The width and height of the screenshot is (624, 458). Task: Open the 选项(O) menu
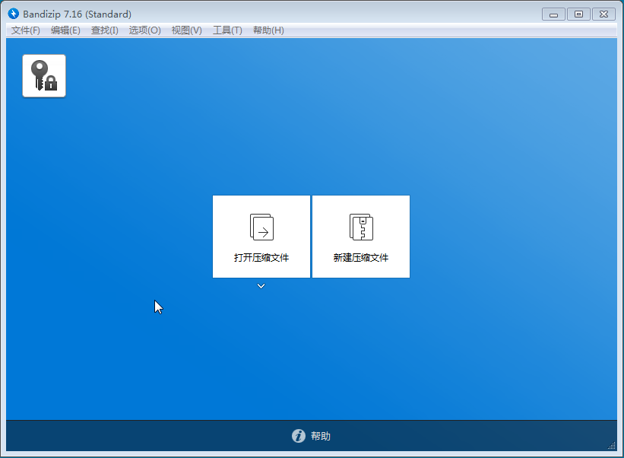[x=144, y=30]
